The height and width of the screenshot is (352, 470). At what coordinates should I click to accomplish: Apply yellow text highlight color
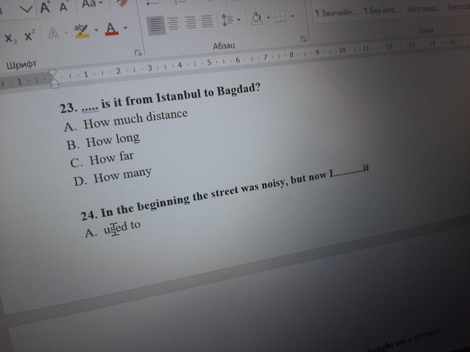pyautogui.click(x=82, y=31)
